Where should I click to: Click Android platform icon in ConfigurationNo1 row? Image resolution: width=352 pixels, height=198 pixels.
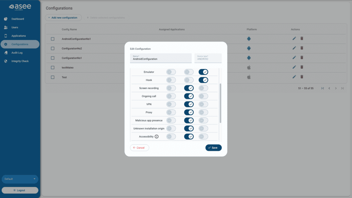pyautogui.click(x=249, y=58)
